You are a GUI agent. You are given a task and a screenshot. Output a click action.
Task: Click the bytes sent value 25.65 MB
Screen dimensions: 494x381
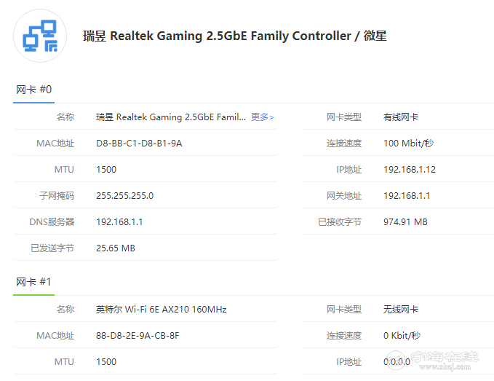click(x=116, y=248)
